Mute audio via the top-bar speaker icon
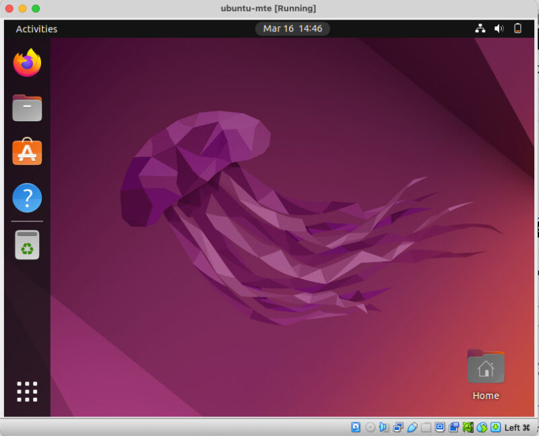Screen dimensions: 539x436 point(499,28)
